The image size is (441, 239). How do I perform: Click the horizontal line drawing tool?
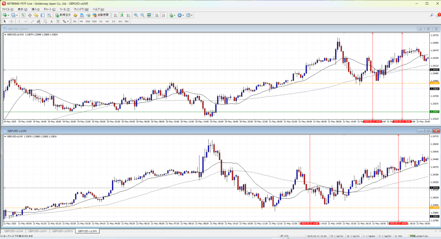[x=26, y=21]
